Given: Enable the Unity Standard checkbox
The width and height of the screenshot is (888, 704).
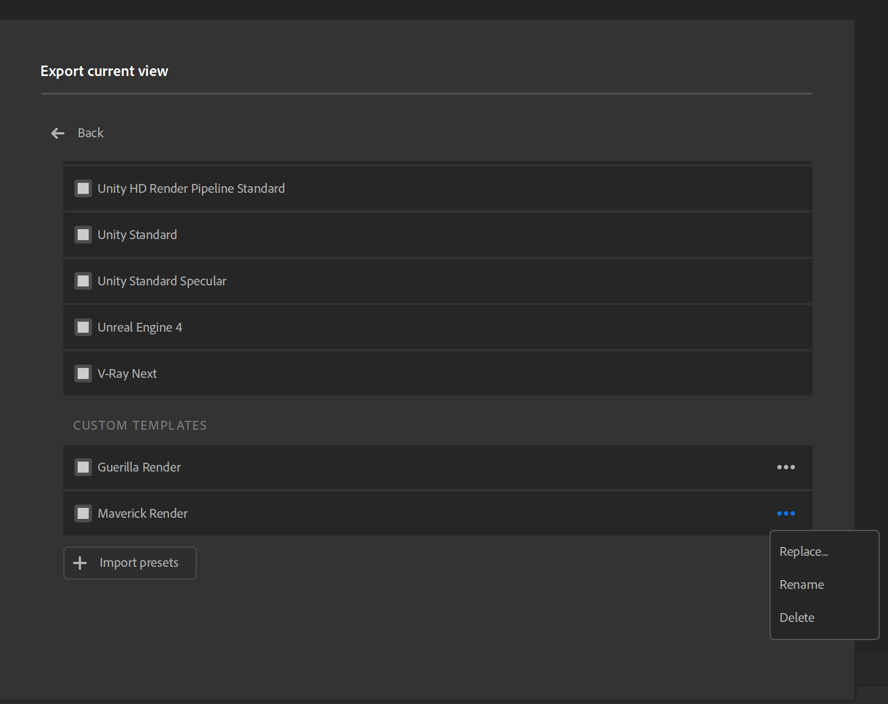Looking at the screenshot, I should coord(83,235).
